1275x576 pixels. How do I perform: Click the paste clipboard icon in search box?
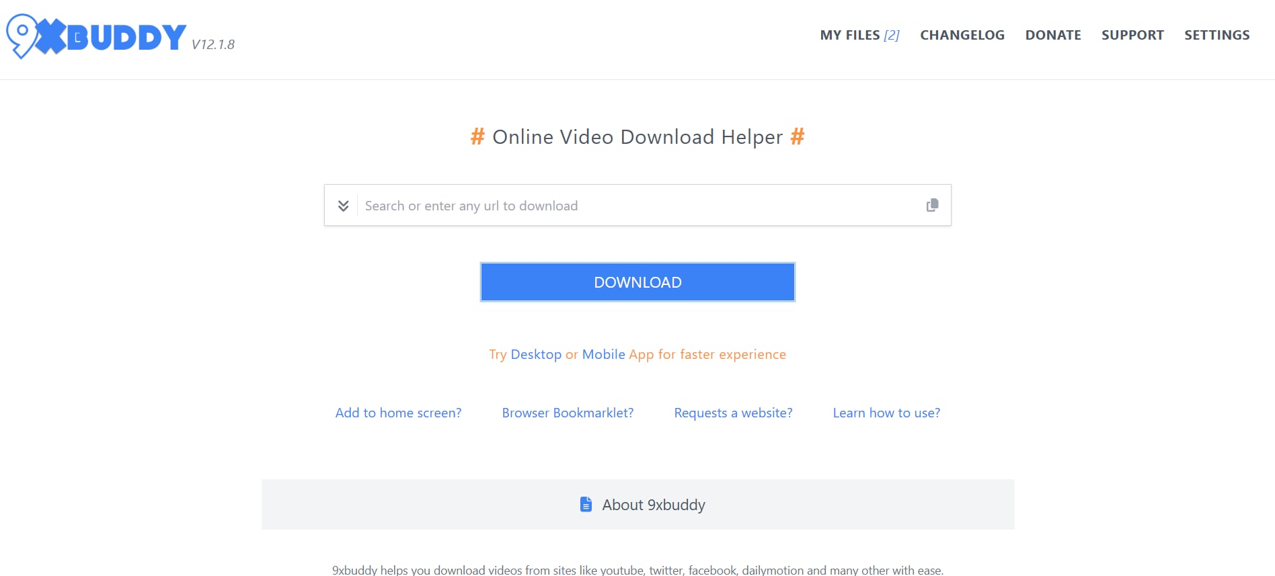[x=932, y=205]
